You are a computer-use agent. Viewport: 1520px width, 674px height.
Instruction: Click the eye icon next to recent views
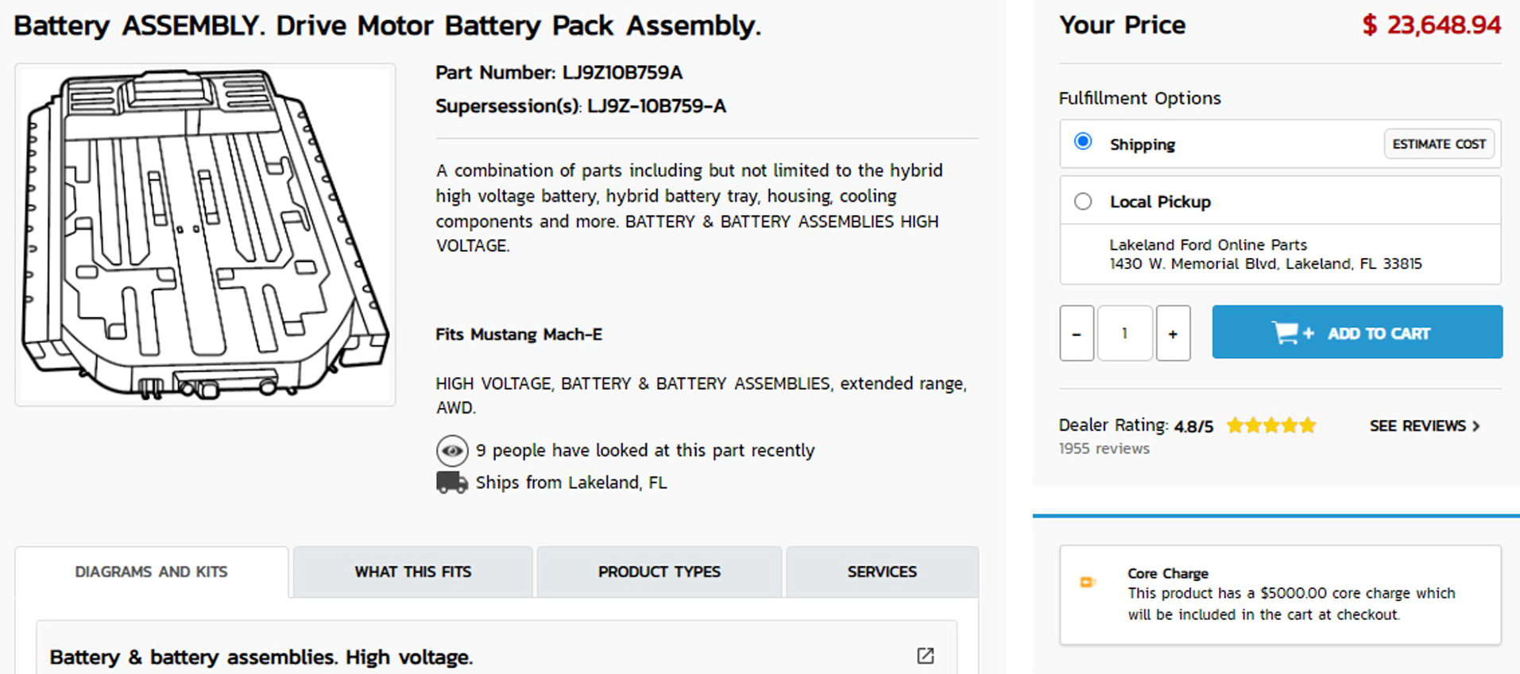click(452, 451)
